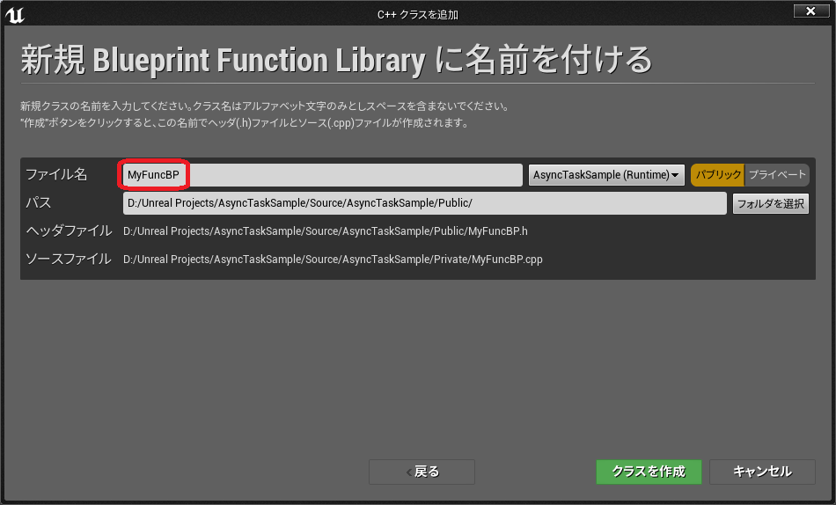Click the Unreal Engine logo icon
This screenshot has height=505, width=836.
point(14,15)
